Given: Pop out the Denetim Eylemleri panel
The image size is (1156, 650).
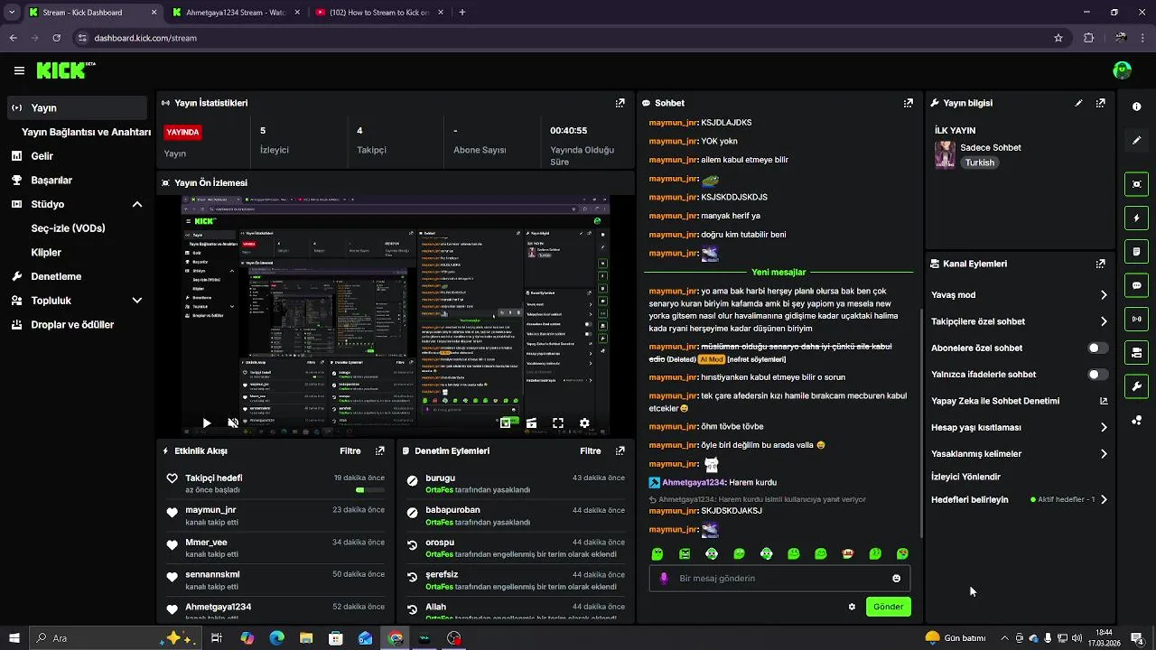Looking at the screenshot, I should pos(620,450).
